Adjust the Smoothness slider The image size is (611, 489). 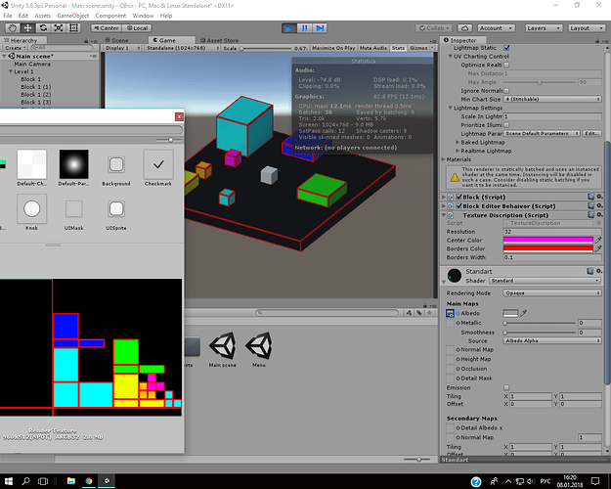(540, 333)
